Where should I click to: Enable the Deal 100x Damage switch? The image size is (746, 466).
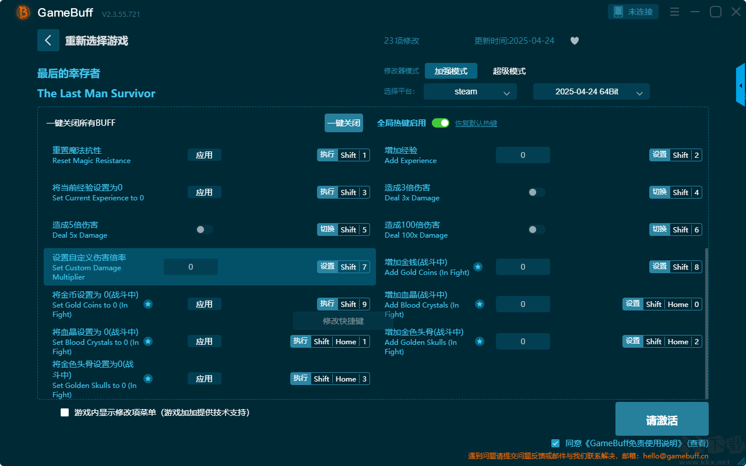point(537,230)
